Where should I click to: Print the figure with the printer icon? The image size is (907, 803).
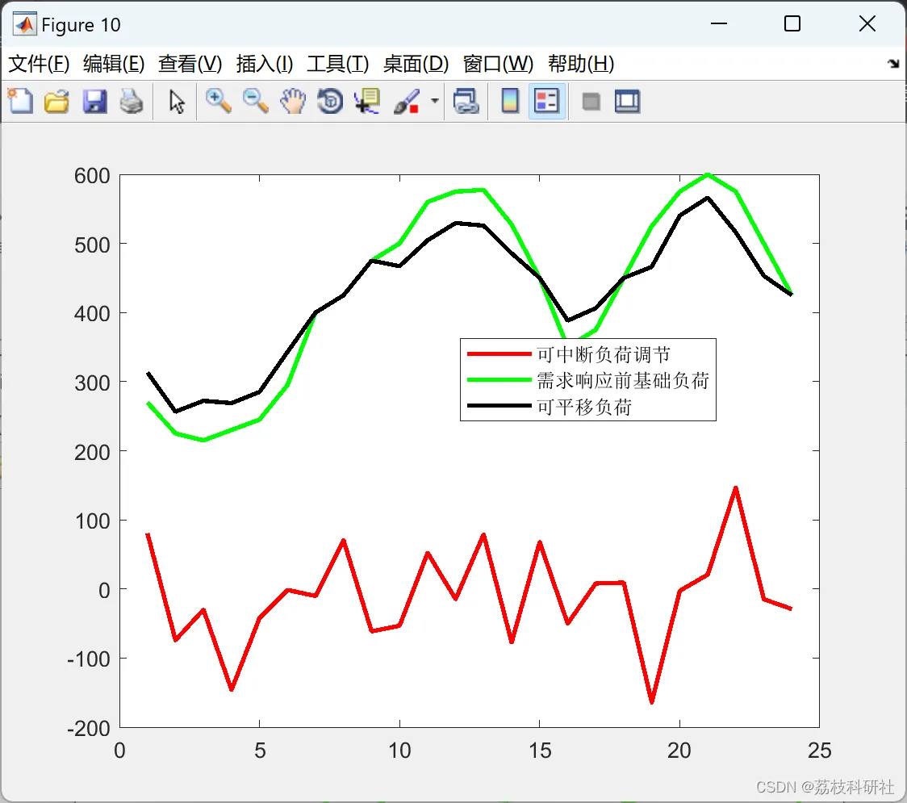(132, 101)
